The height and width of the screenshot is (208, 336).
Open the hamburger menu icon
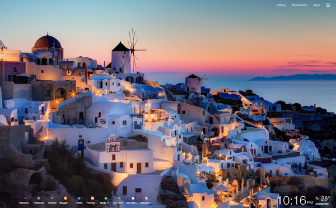(328, 5)
